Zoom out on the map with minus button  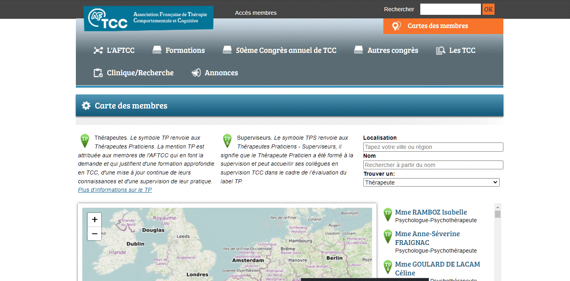tap(95, 233)
